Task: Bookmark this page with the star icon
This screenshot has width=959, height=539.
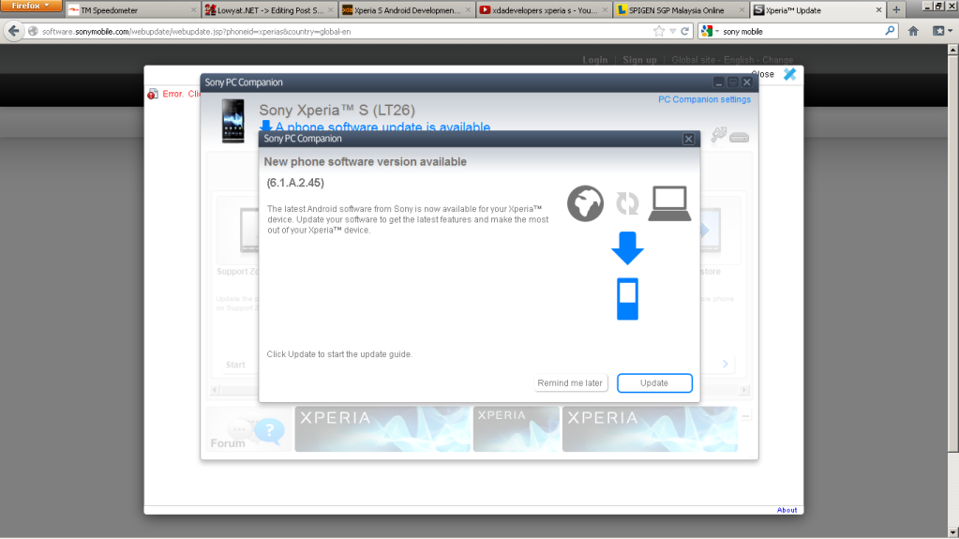Action: (659, 31)
